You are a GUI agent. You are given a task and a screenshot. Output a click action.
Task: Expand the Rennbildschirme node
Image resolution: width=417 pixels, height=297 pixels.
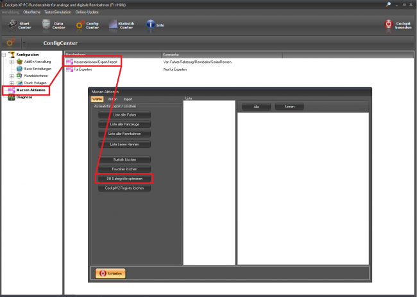[12, 76]
